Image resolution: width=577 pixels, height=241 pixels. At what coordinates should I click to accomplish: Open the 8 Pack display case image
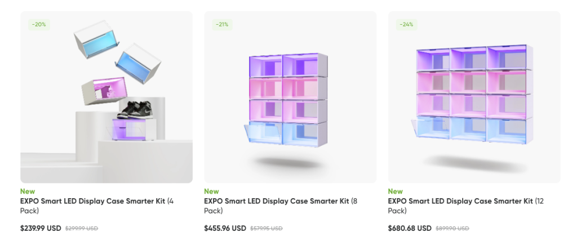tap(290, 97)
